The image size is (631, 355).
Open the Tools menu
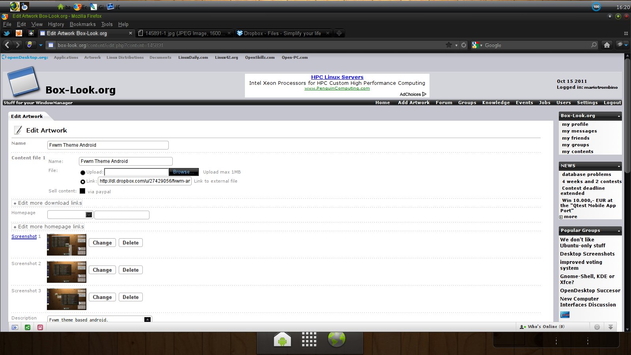107,24
